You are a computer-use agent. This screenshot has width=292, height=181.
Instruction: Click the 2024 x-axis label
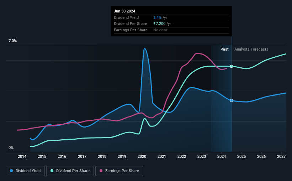pos(222,156)
